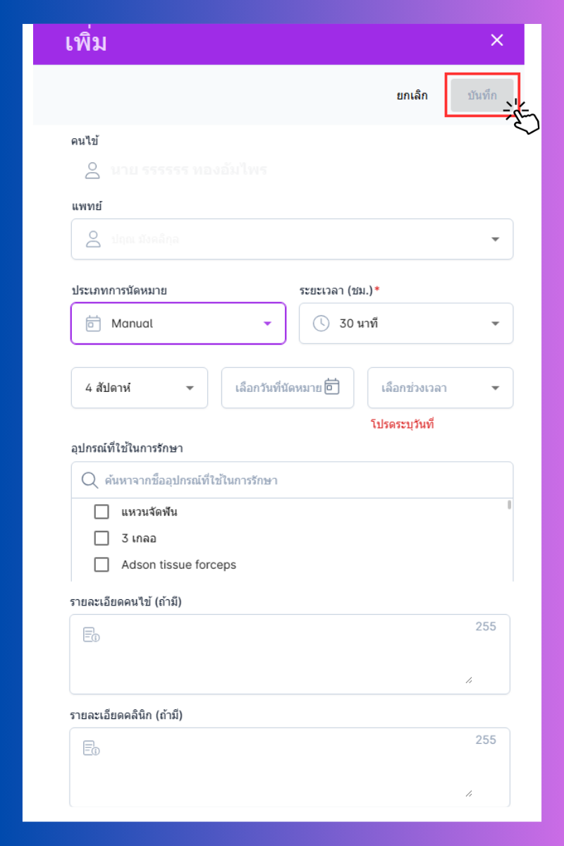Click the equipment list scrollbar
Screen dimensions: 564x846
(x=509, y=505)
